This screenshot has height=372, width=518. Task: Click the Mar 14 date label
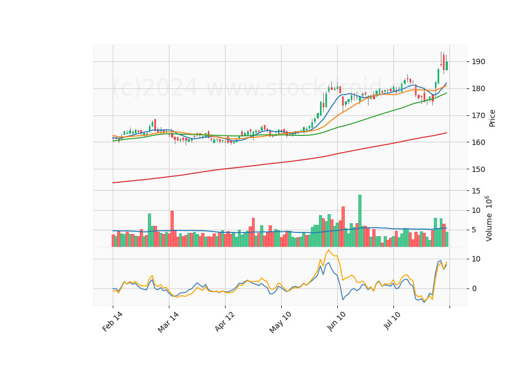coord(168,322)
